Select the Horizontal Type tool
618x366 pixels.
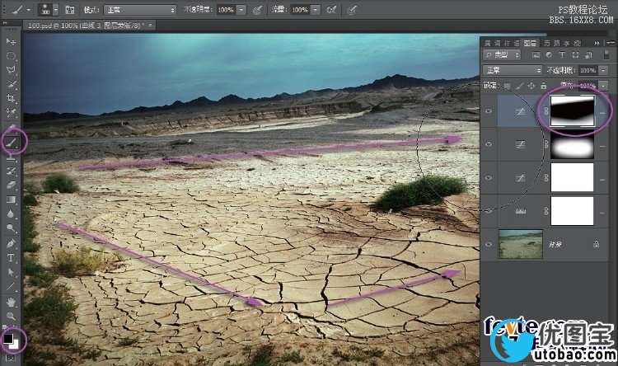pos(11,258)
